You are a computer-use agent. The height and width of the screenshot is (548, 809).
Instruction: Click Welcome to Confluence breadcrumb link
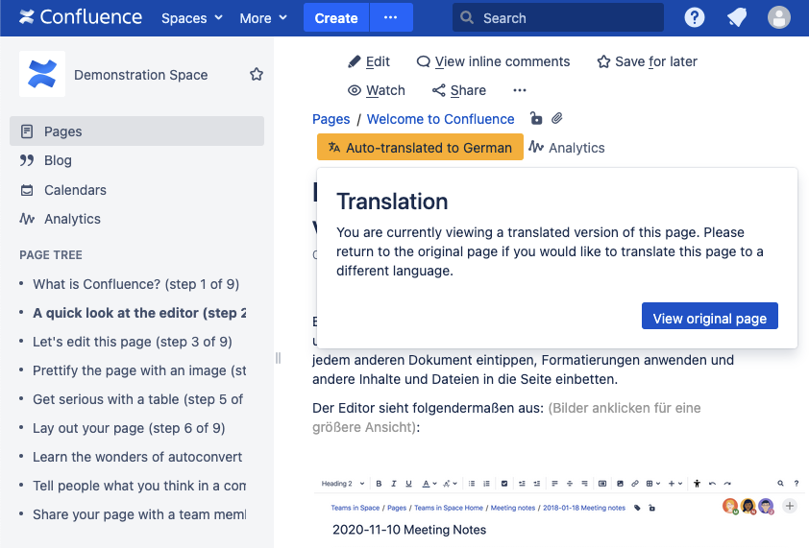(x=441, y=119)
